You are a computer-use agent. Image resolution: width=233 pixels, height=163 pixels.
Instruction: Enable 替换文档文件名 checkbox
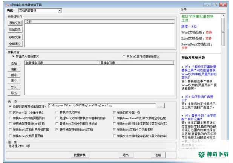57,112
